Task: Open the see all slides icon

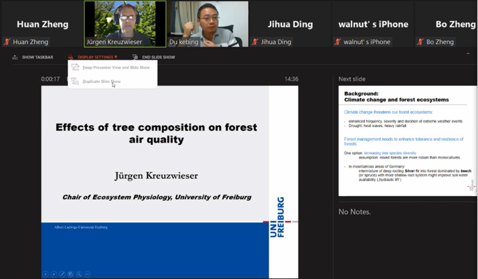Action: click(x=71, y=274)
